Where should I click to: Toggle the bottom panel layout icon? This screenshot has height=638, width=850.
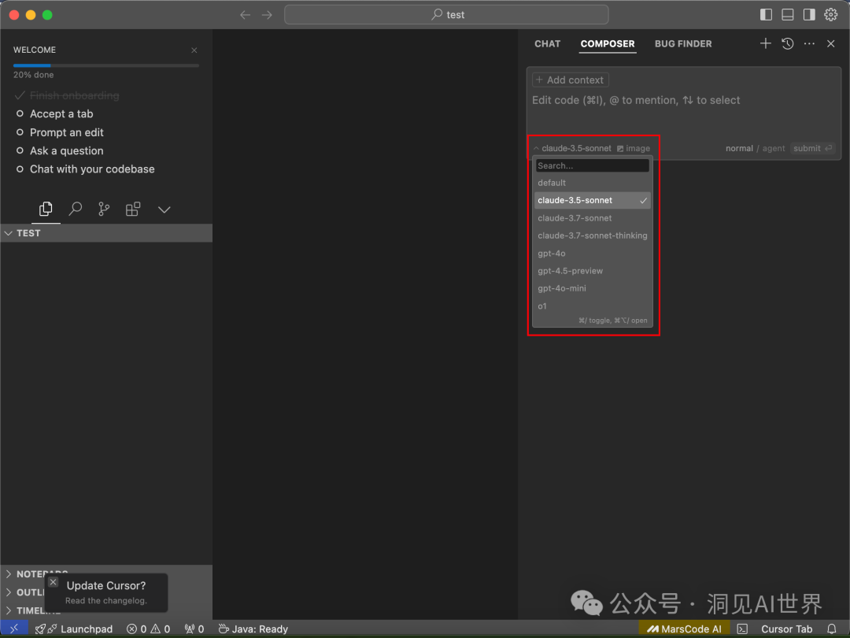[x=788, y=15]
